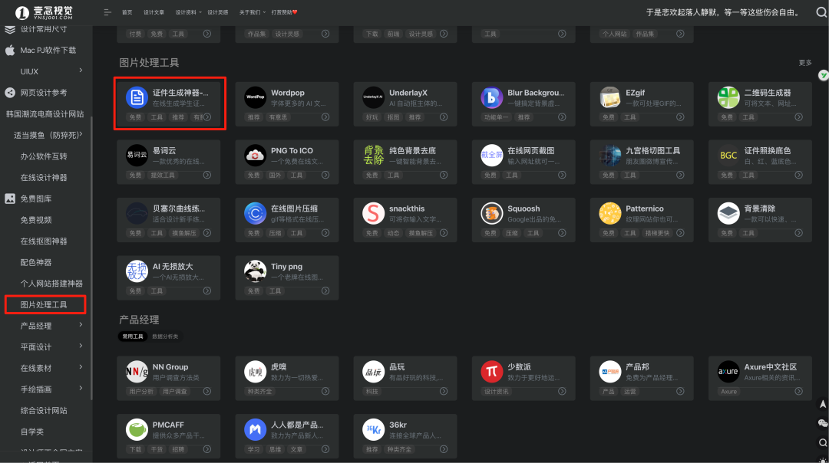
Task: Click the 纯色背景去底 icon
Action: (373, 155)
